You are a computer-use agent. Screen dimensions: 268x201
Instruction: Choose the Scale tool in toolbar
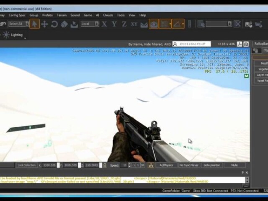[64, 24]
